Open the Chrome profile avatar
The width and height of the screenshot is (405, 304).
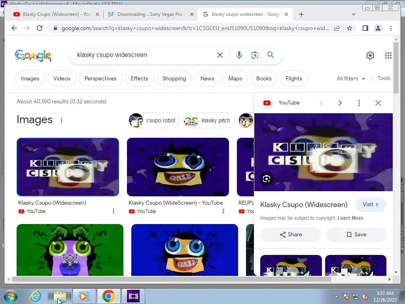pos(378,28)
